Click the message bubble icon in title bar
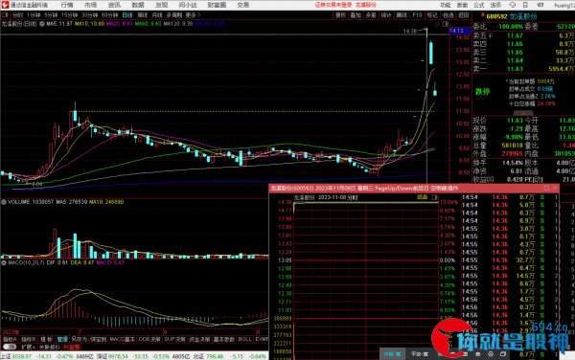 pyautogui.click(x=513, y=5)
